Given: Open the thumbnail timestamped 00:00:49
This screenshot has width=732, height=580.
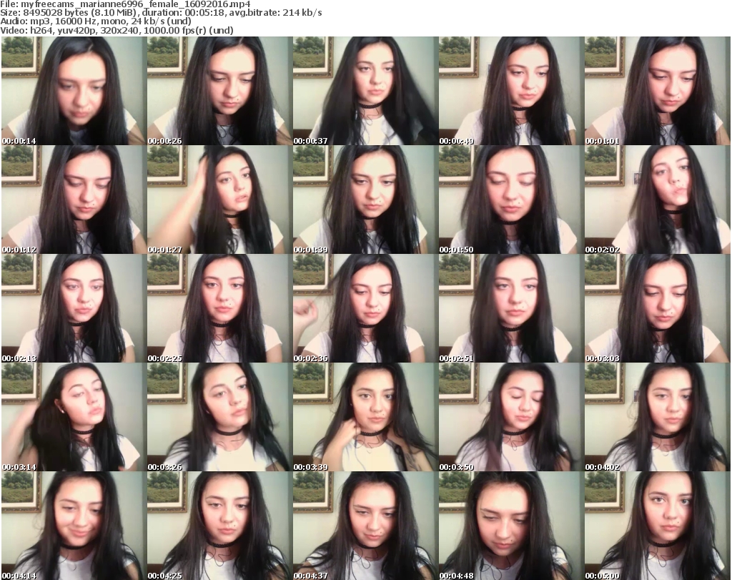Looking at the screenshot, I should pyautogui.click(x=511, y=91).
